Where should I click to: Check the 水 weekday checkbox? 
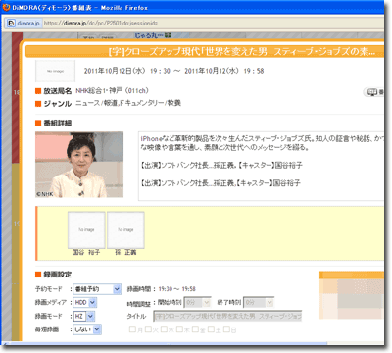click(x=164, y=329)
